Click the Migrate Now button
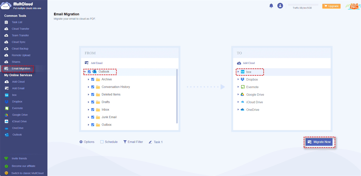This screenshot has width=361, height=176. tap(319, 142)
